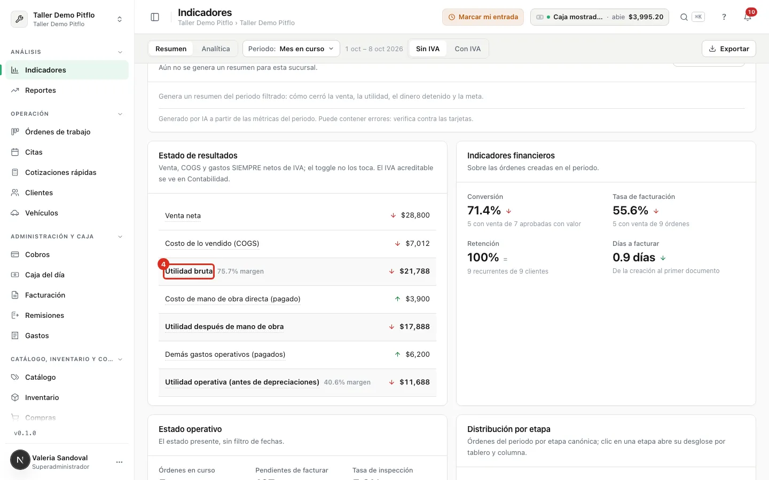
Task: Click the Exportar button
Action: point(729,49)
